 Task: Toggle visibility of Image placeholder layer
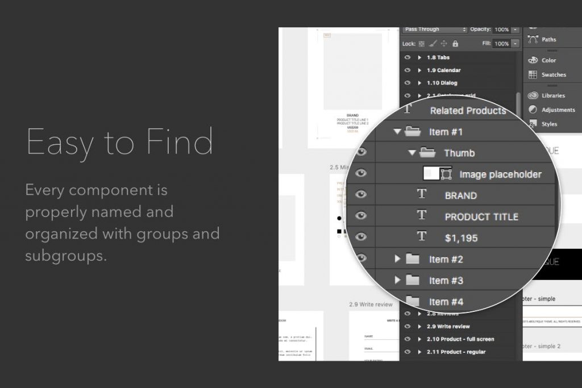[361, 173]
